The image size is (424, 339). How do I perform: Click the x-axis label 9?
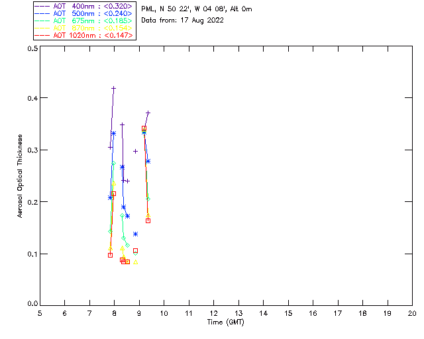tap(139, 313)
